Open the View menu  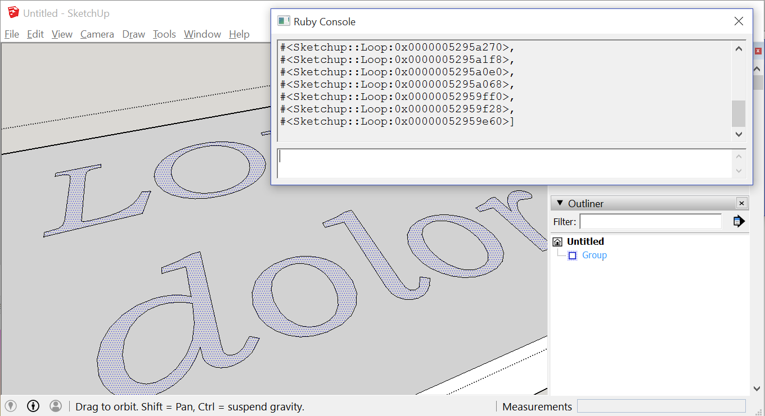click(x=62, y=34)
